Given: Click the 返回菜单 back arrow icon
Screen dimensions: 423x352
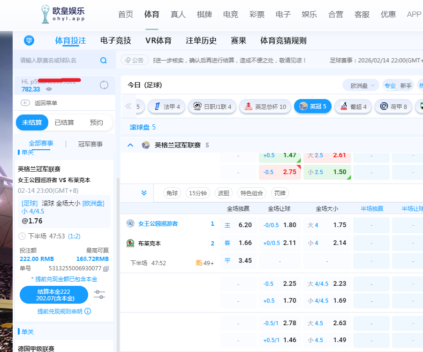Looking at the screenshot, I should [x=25, y=103].
